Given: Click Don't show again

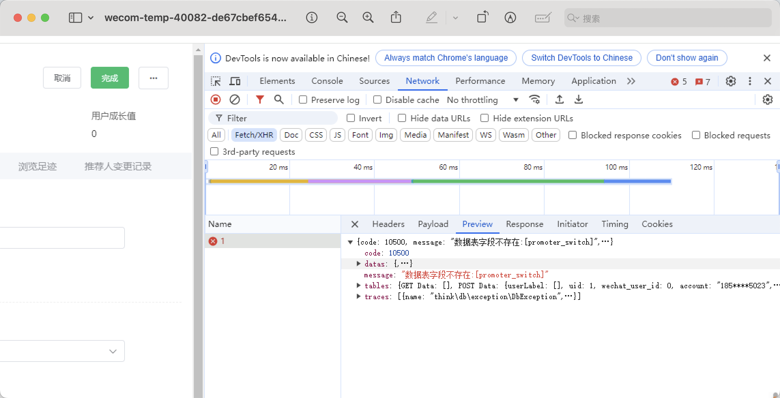Looking at the screenshot, I should point(687,58).
